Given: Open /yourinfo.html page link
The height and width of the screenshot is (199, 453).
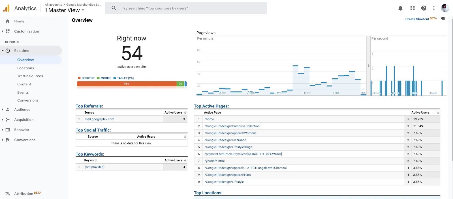Looking at the screenshot, I should (215, 161).
